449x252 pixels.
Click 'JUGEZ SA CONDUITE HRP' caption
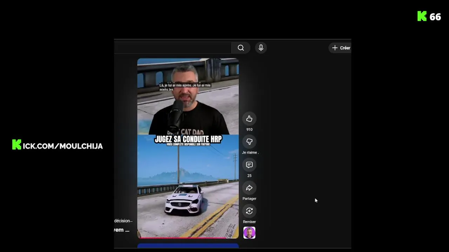(x=188, y=139)
